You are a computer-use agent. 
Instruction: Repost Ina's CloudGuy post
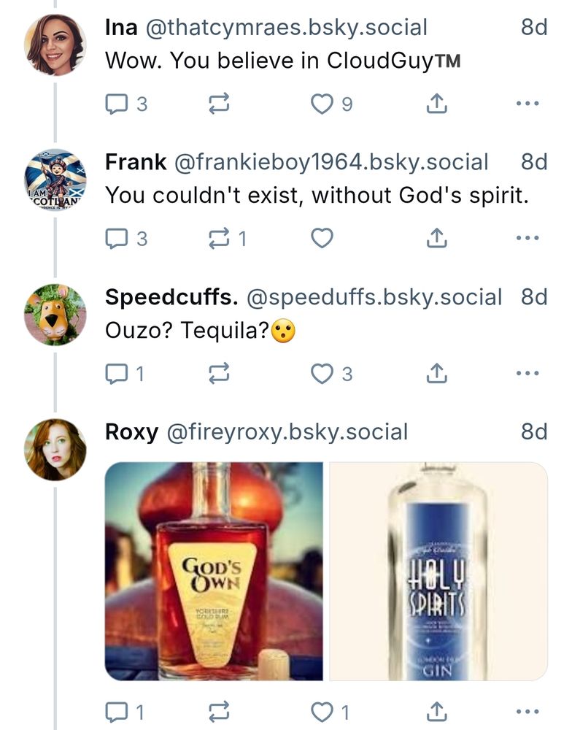click(219, 104)
